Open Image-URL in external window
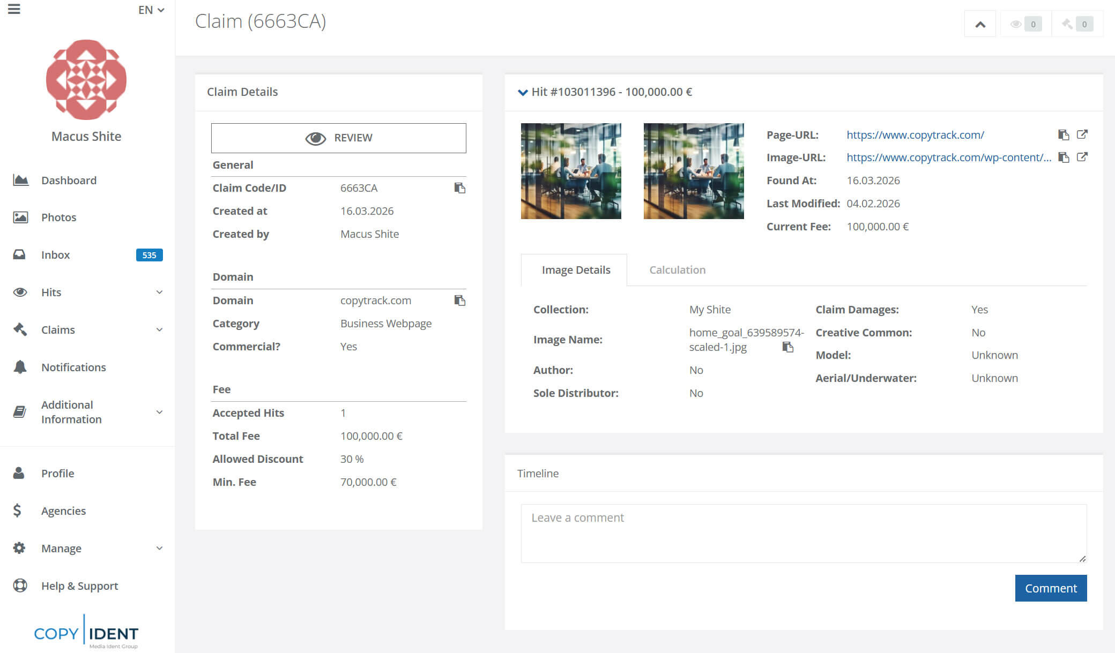 1082,157
